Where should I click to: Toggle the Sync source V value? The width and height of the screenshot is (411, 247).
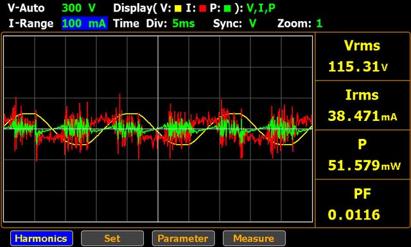coord(252,23)
